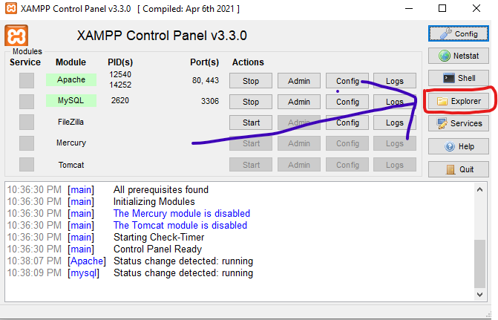Click log line "The Mercury module is disabled"
Viewport: 498px width, 320px height.
[182, 214]
